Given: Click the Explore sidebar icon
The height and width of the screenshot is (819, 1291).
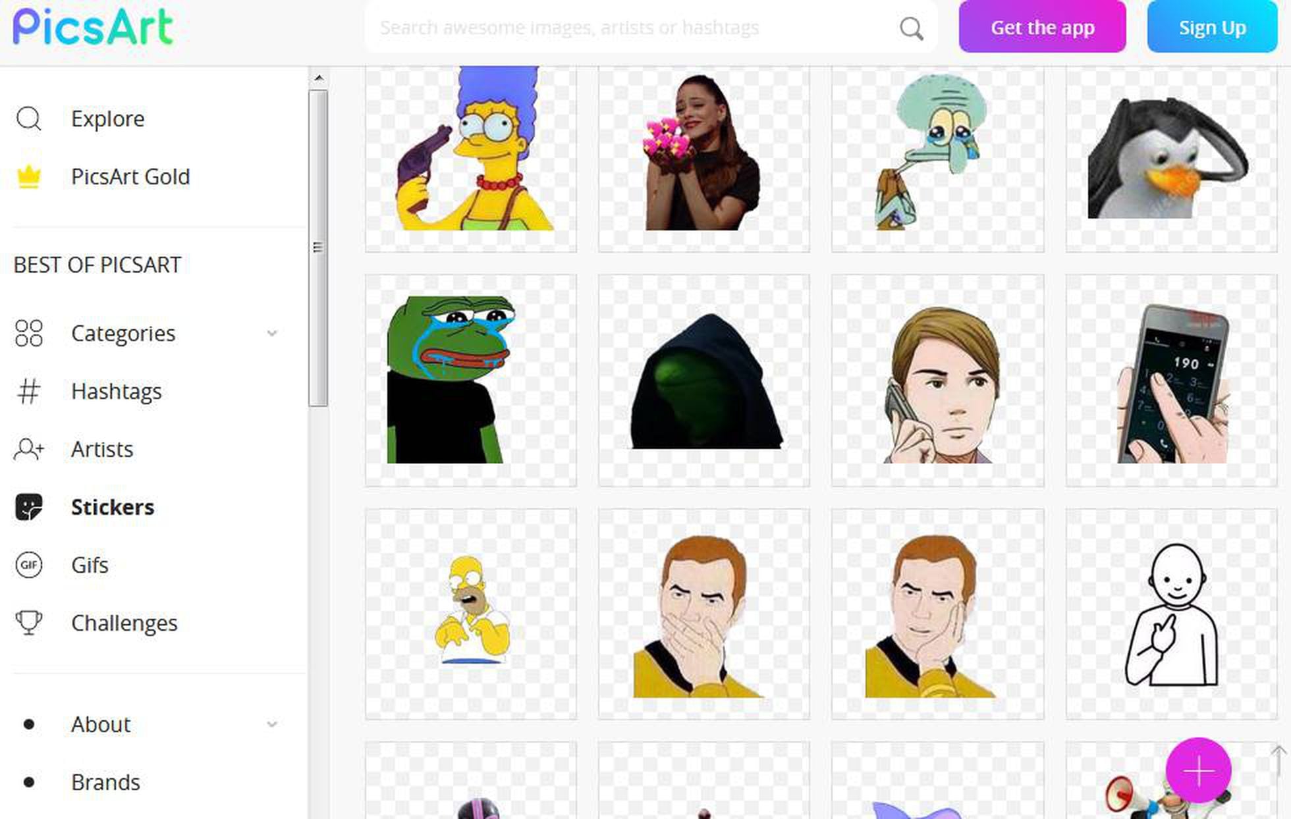Looking at the screenshot, I should pos(29,118).
